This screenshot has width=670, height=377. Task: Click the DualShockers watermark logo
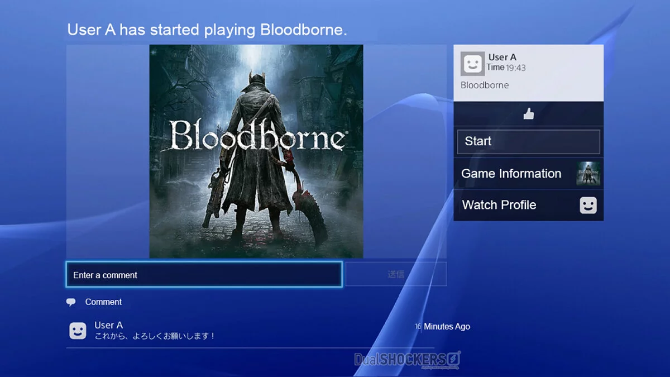point(408,359)
